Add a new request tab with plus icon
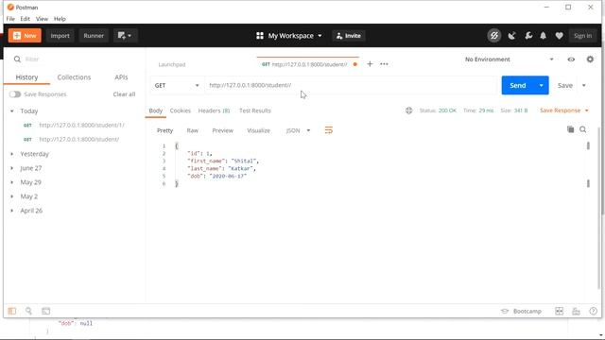This screenshot has height=340, width=605. pyautogui.click(x=370, y=64)
